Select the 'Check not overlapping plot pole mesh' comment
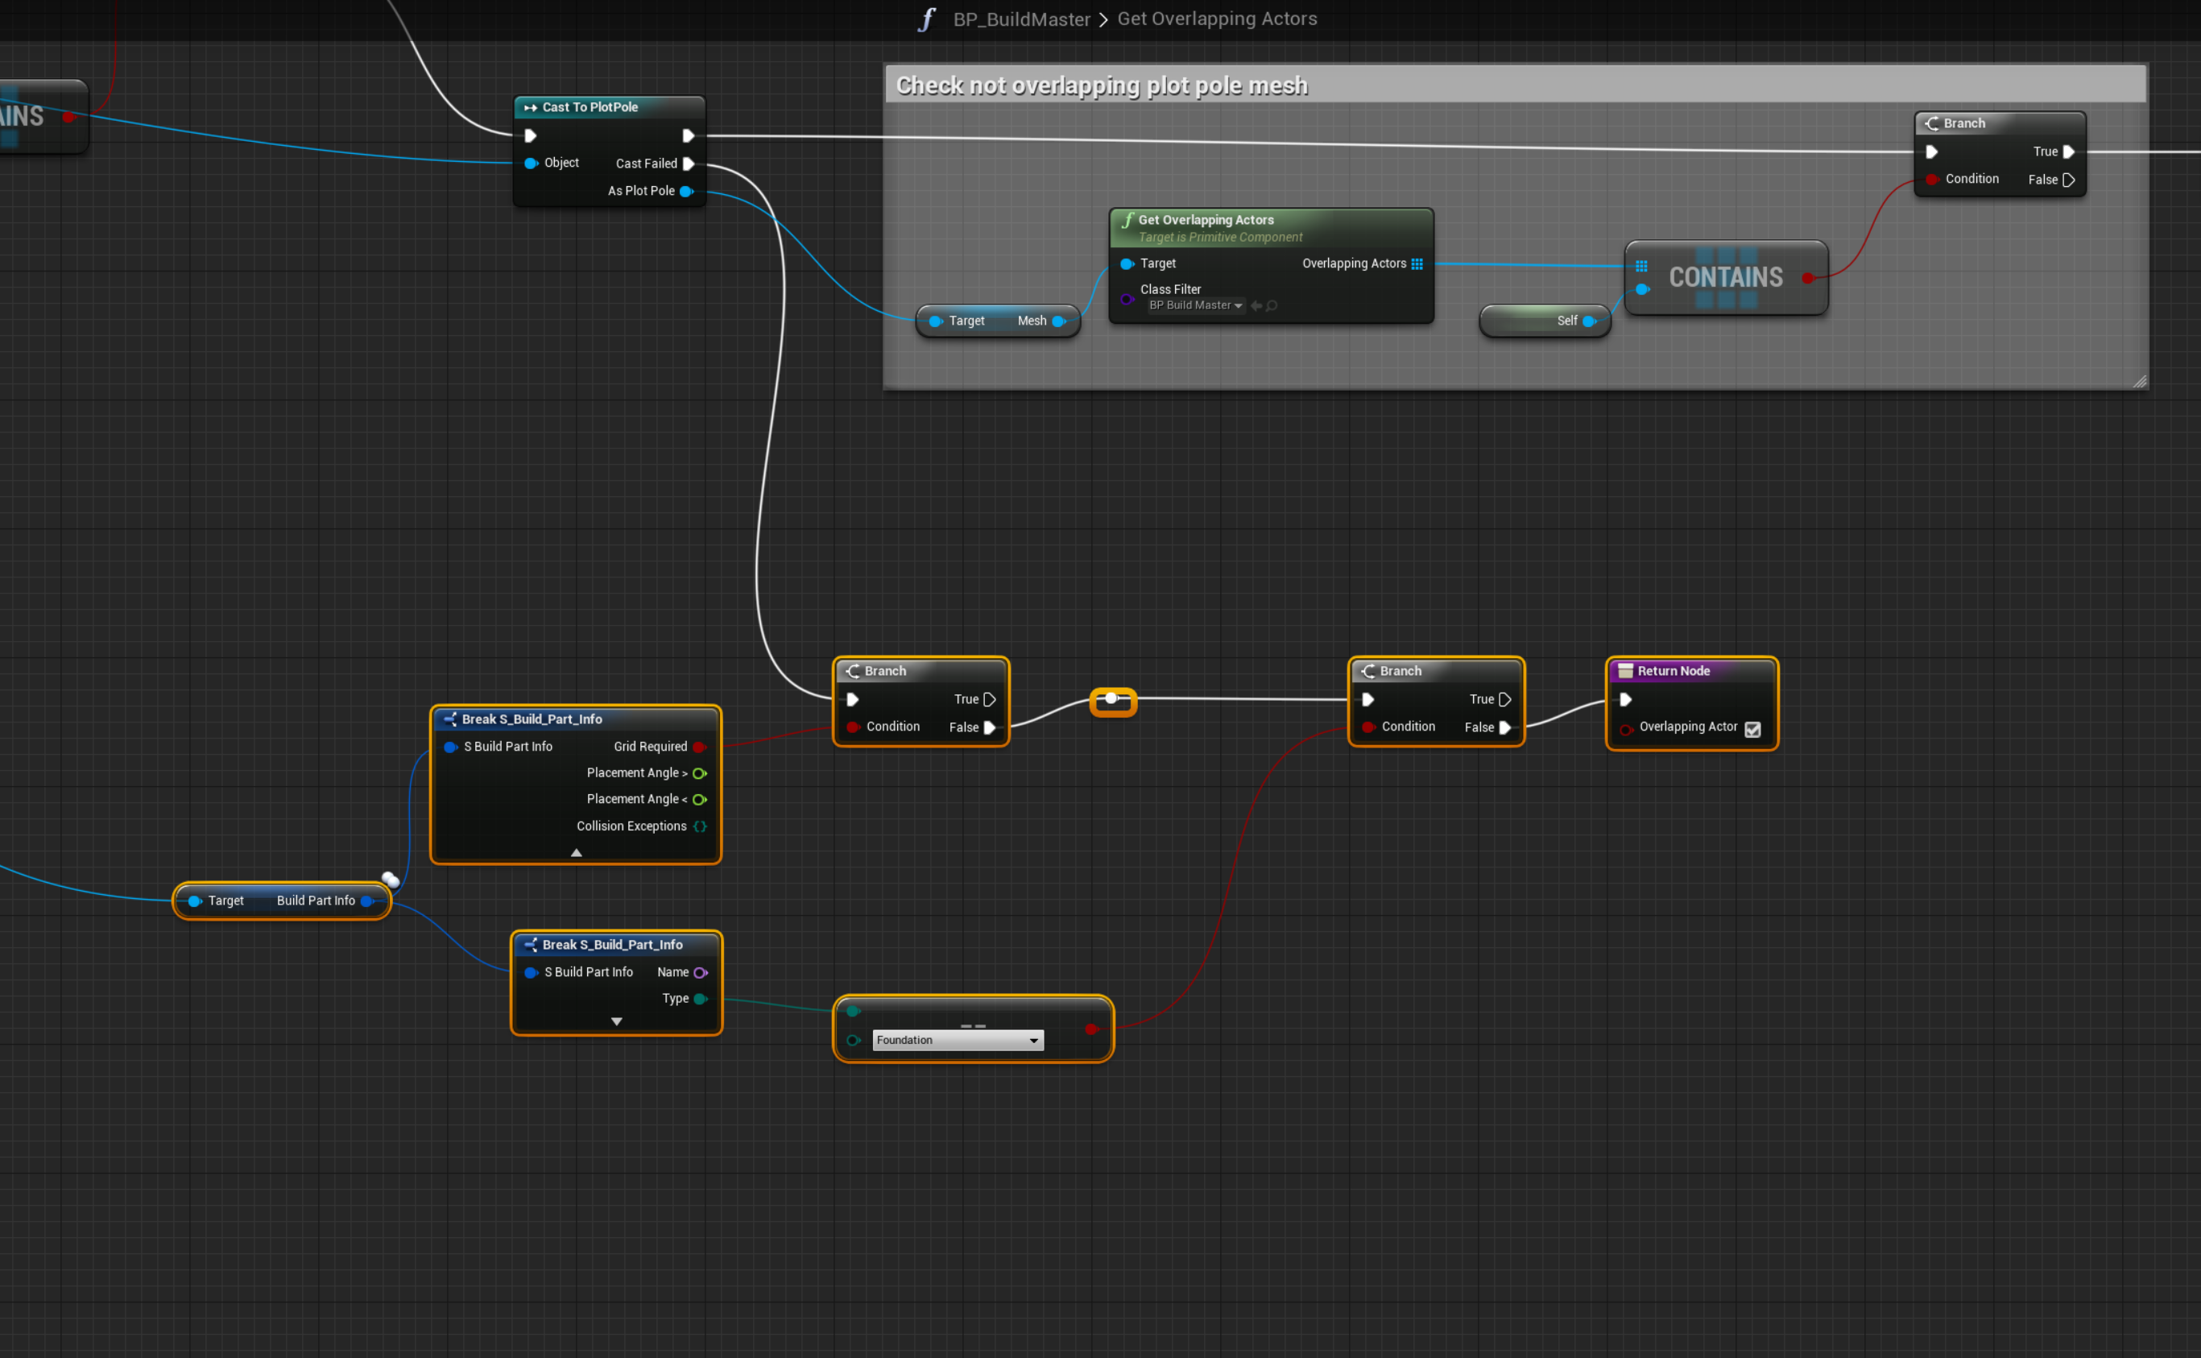The width and height of the screenshot is (2201, 1358). coord(1102,85)
